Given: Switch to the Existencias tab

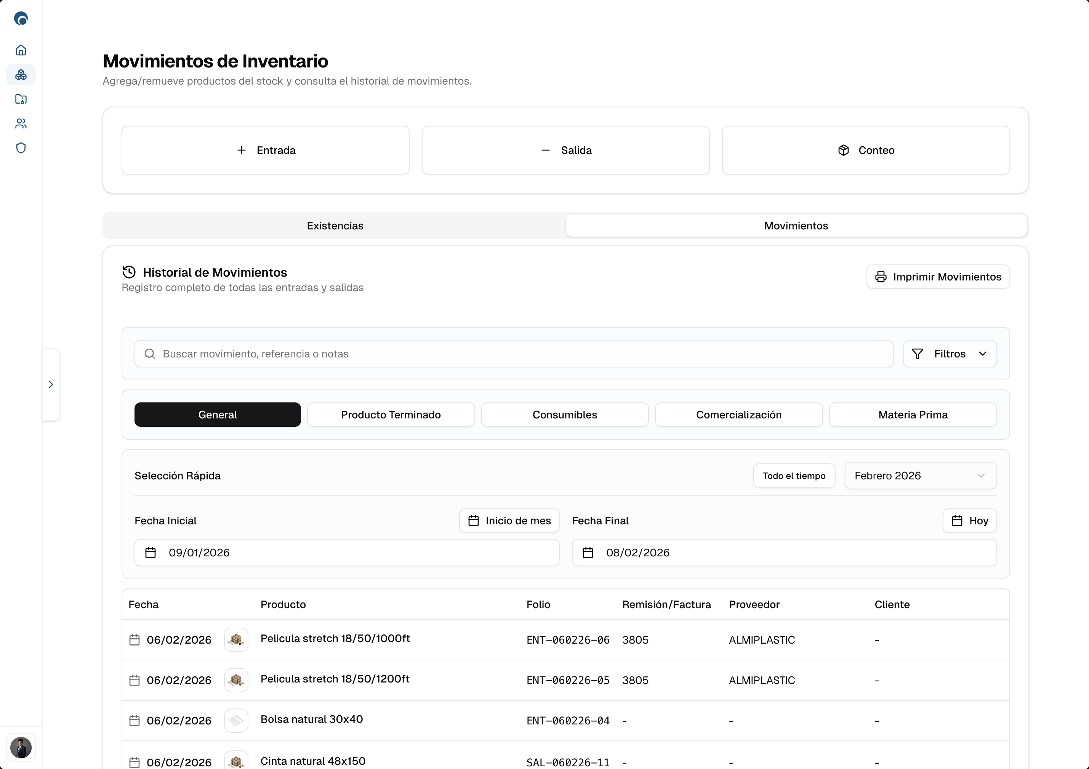Looking at the screenshot, I should click(x=335, y=225).
